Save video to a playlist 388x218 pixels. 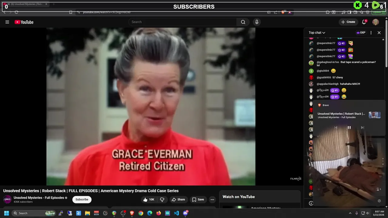click(198, 200)
